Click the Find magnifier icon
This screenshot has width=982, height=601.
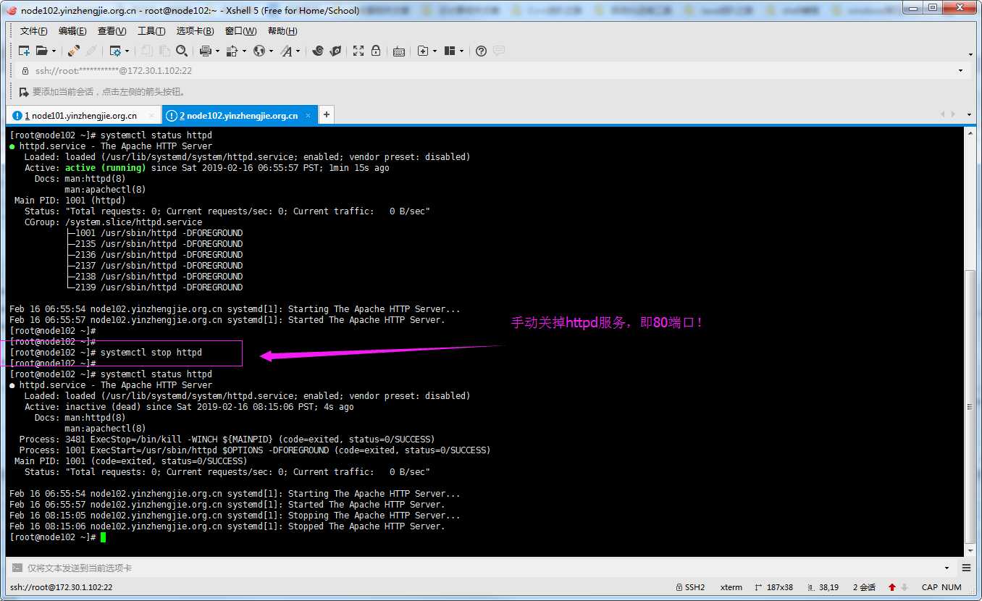(x=182, y=51)
